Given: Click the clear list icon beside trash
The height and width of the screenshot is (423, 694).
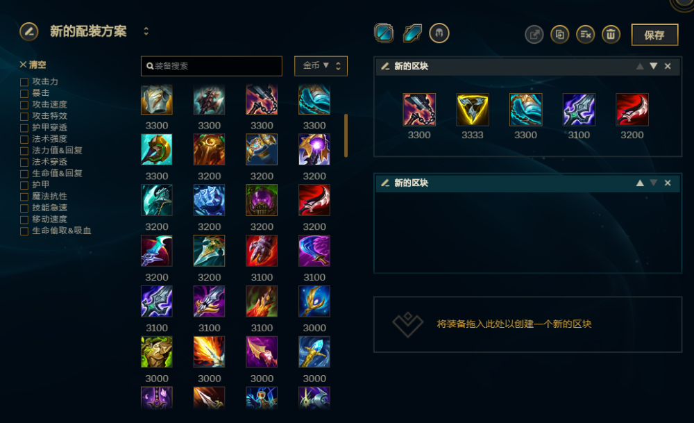Looking at the screenshot, I should point(585,35).
